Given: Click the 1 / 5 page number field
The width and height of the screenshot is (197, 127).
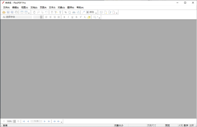Looking at the screenshot, I should coord(36,121).
